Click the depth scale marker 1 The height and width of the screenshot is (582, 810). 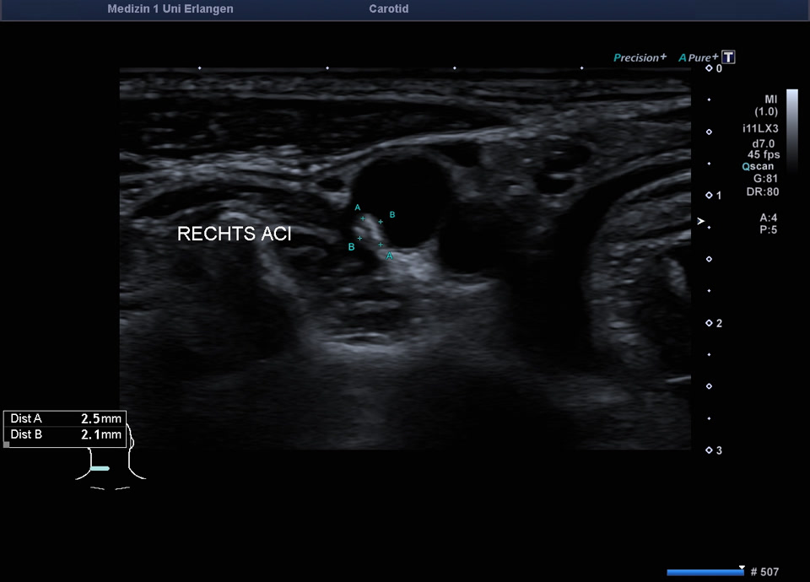714,195
